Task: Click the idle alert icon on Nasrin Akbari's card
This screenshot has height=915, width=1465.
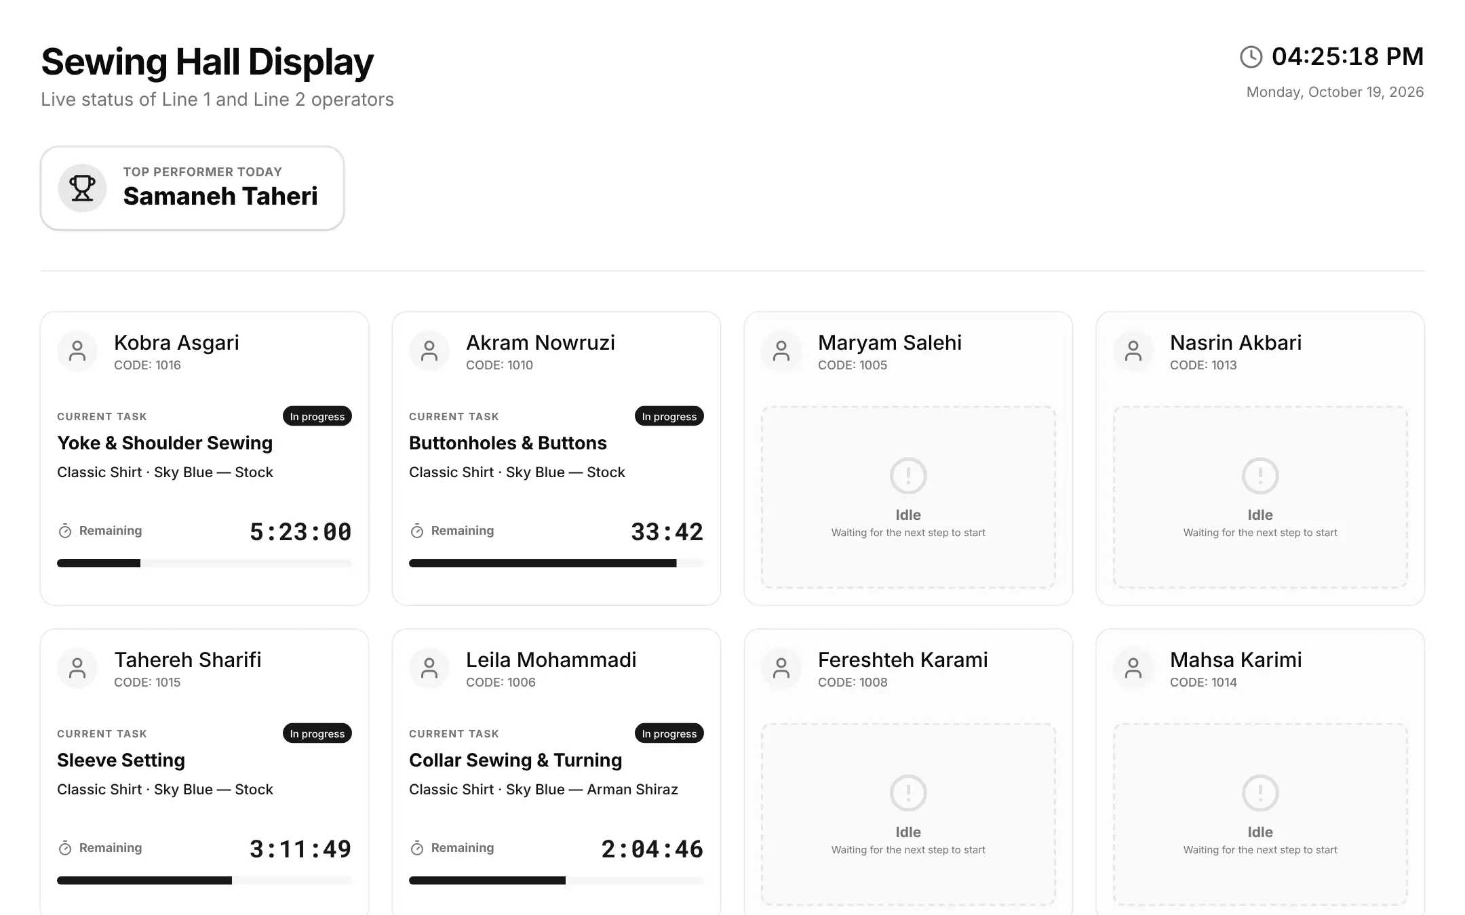Action: coord(1260,476)
